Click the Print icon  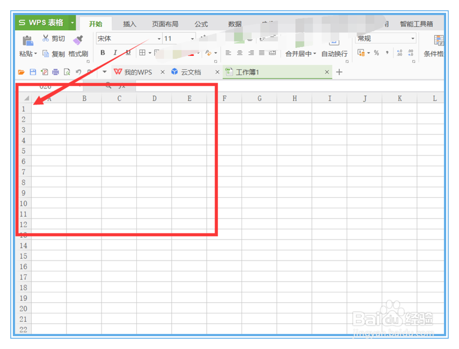pyautogui.click(x=56, y=72)
